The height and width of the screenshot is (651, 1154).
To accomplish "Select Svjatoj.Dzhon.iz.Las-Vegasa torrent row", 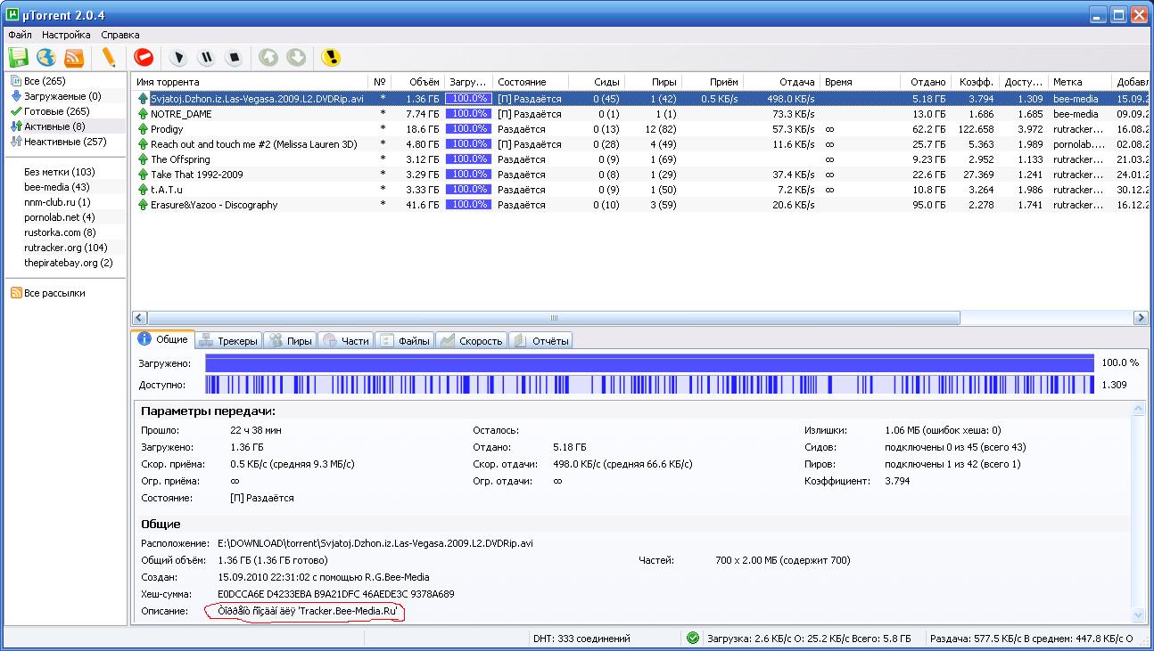I will [640, 99].
